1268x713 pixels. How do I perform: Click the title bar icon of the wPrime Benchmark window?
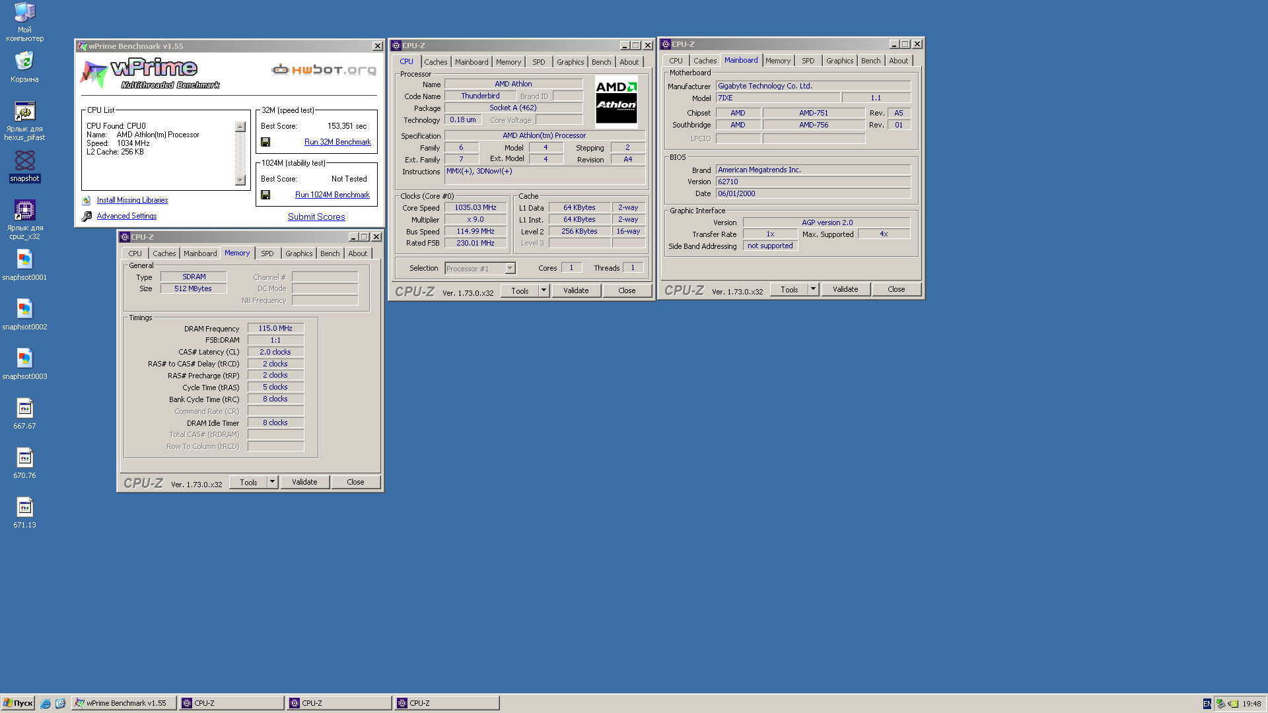coord(82,46)
